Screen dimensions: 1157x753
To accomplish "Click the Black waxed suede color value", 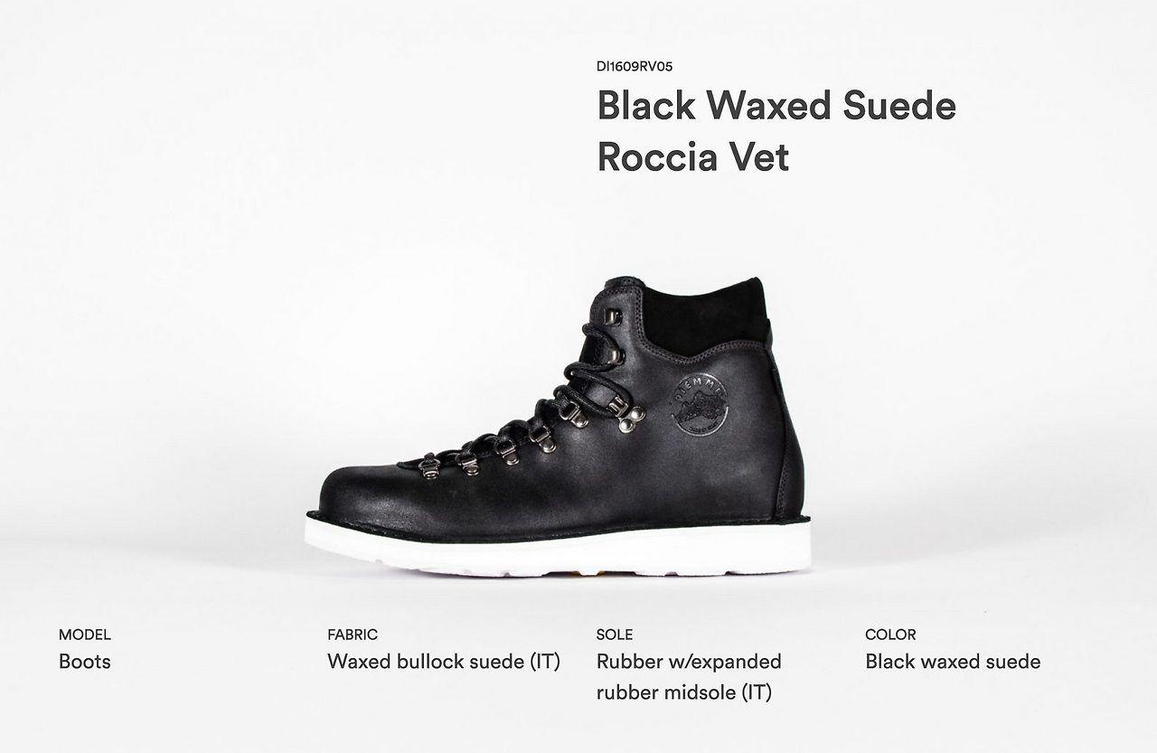I will coord(953,662).
